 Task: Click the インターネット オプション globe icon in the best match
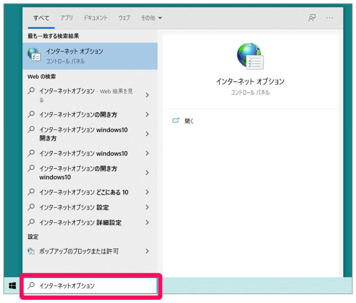(34, 54)
